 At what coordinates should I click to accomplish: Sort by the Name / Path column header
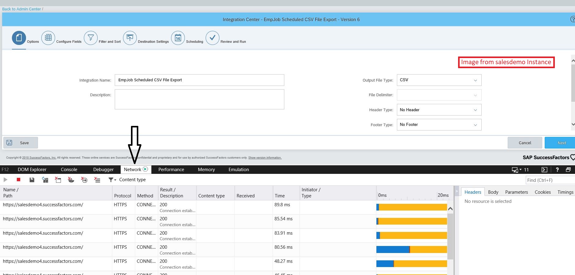coord(56,193)
